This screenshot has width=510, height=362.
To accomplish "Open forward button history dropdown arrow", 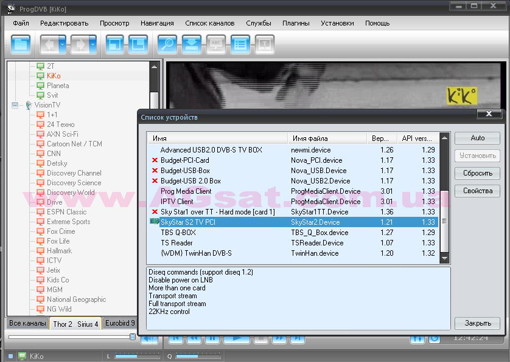I will tap(93, 44).
